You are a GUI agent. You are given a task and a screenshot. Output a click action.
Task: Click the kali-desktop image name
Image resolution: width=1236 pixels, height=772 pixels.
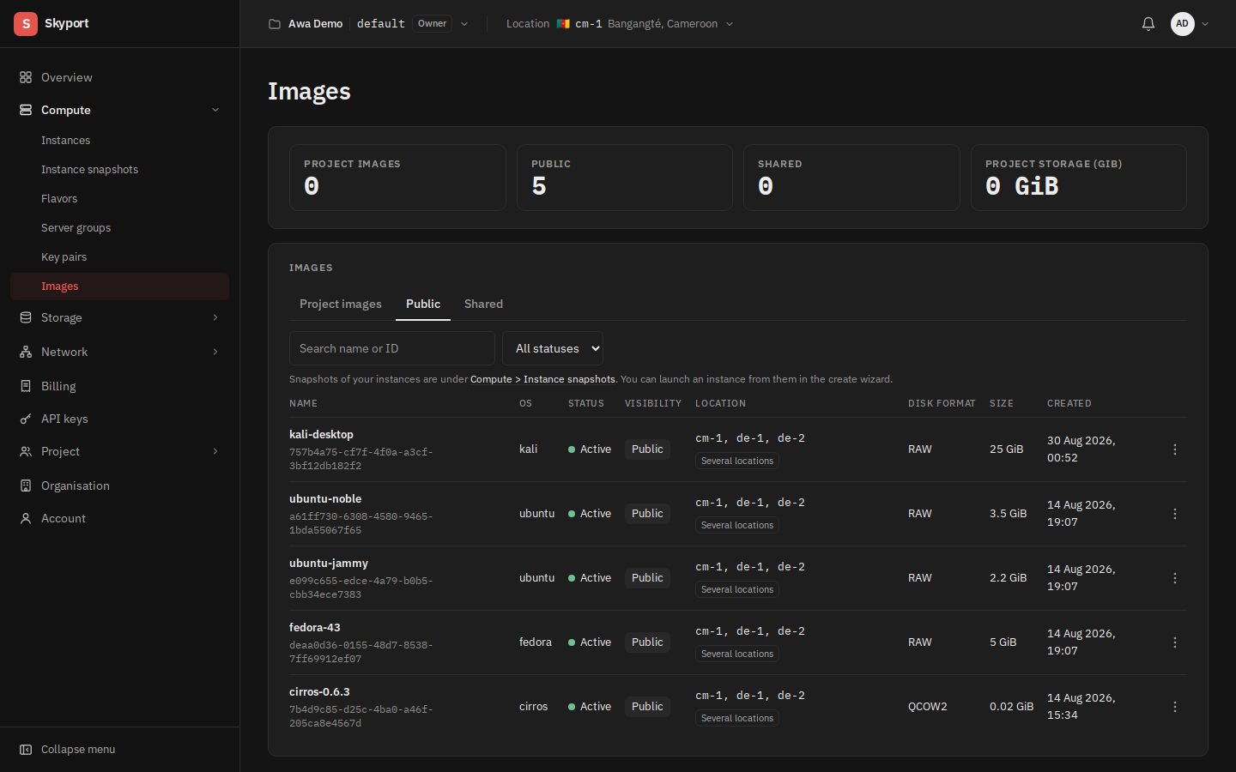coord(321,435)
